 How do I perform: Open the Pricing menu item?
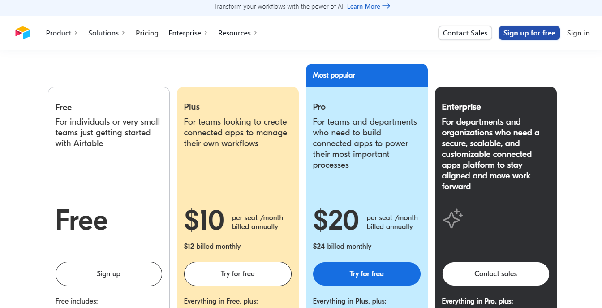click(147, 33)
